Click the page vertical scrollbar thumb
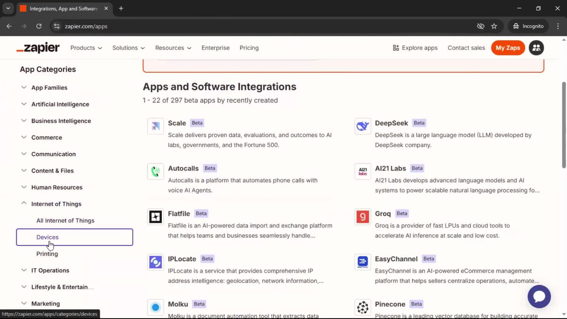 [563, 125]
